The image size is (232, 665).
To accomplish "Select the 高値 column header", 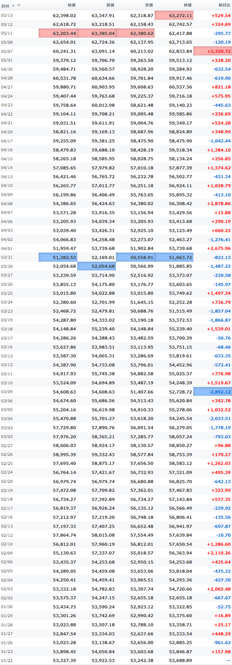I will pyautogui.click(x=110, y=5).
